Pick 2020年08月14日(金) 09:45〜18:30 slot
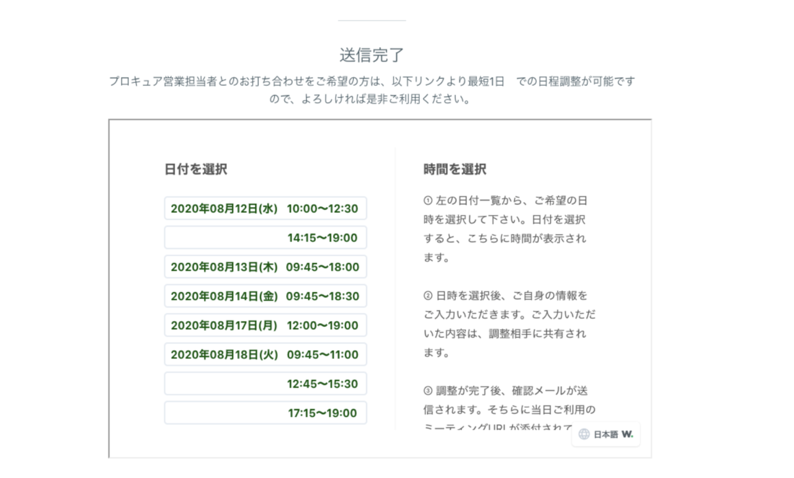Viewport: 794px width, 478px height. pyautogui.click(x=265, y=296)
